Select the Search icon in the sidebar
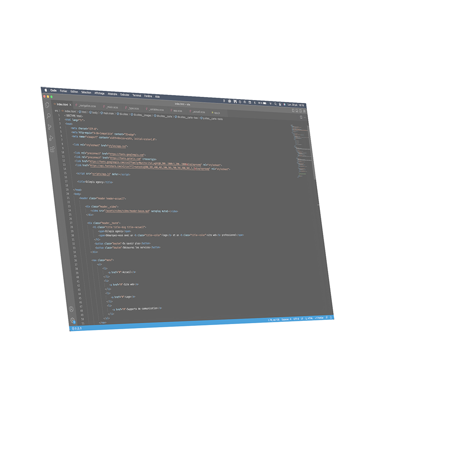 pos(48,116)
